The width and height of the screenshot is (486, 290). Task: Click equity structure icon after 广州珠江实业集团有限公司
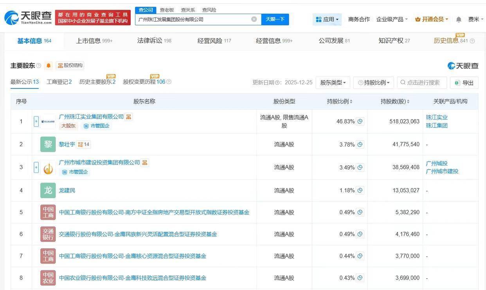click(129, 117)
